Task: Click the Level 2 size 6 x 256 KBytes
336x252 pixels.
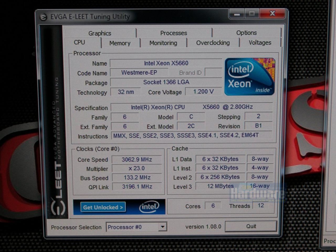Action: click(x=220, y=177)
